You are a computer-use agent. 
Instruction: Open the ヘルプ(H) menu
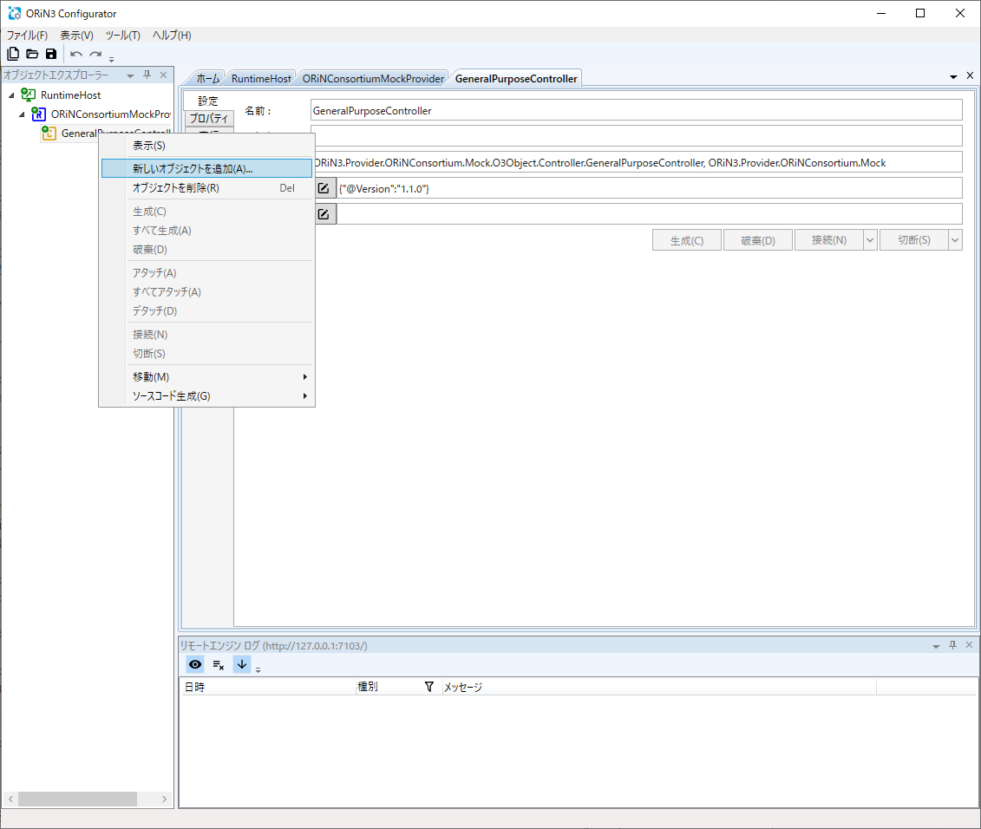point(172,35)
